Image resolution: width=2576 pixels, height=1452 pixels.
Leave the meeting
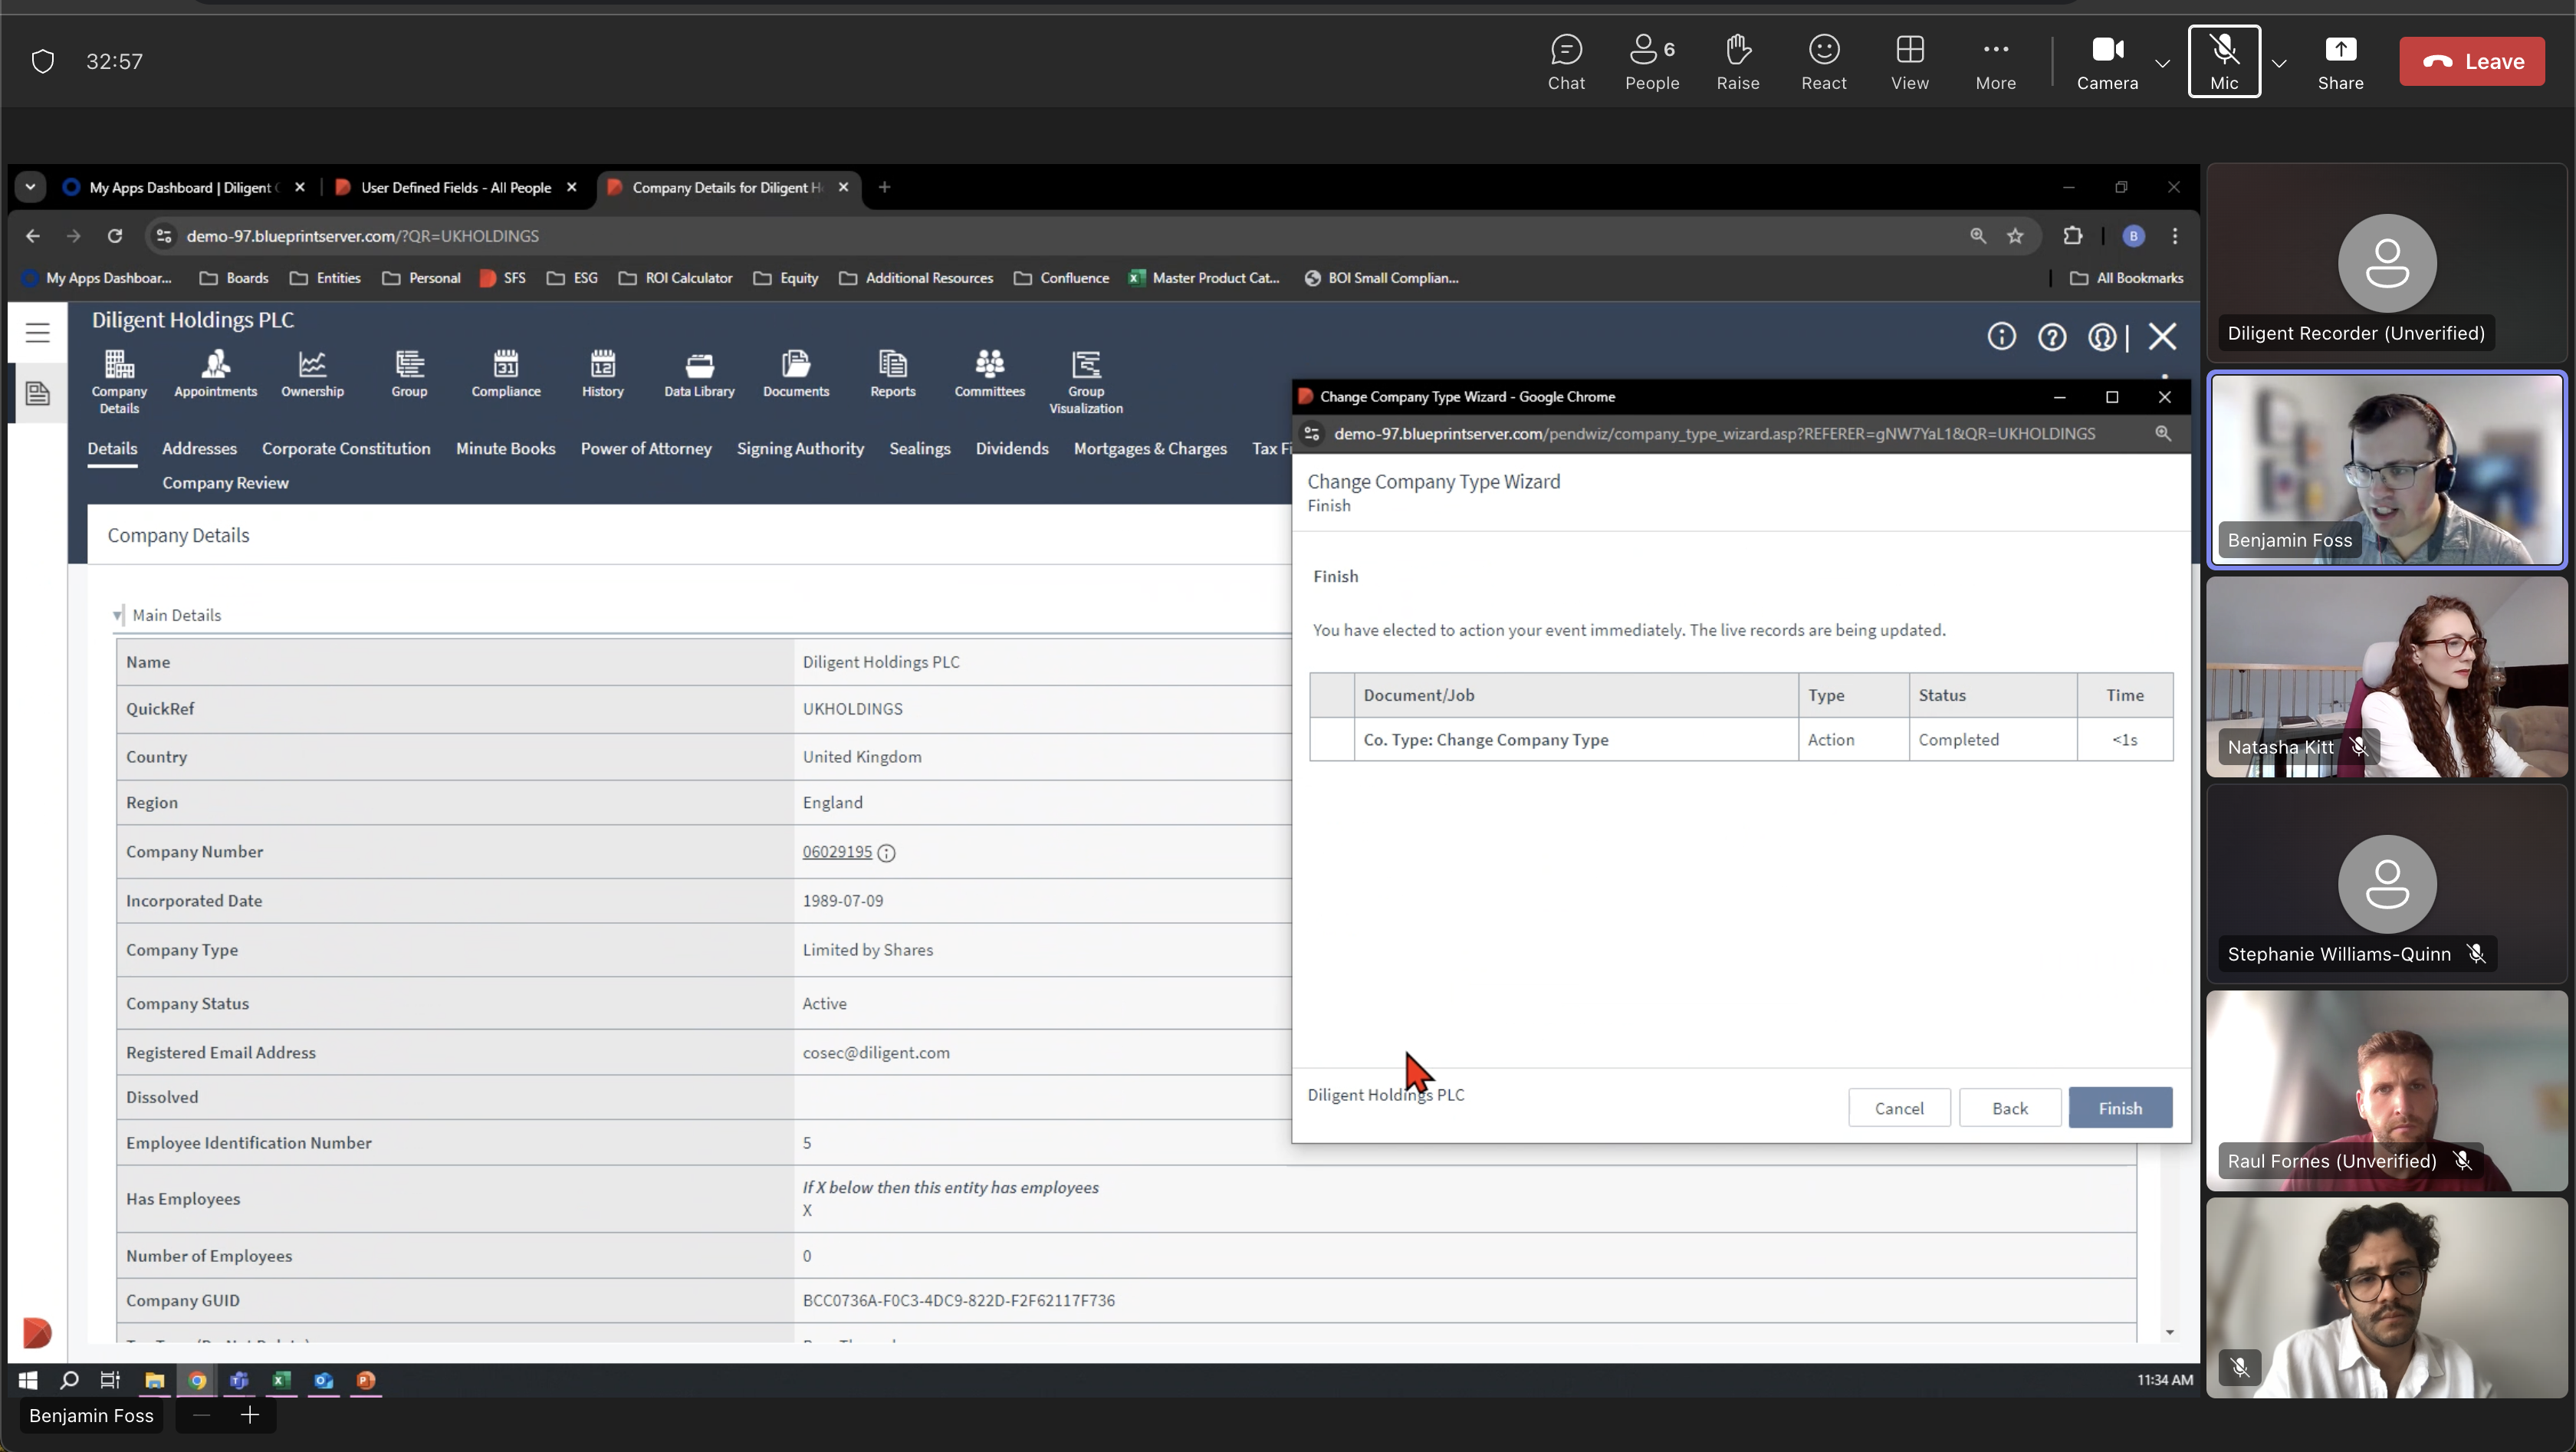tap(2472, 62)
